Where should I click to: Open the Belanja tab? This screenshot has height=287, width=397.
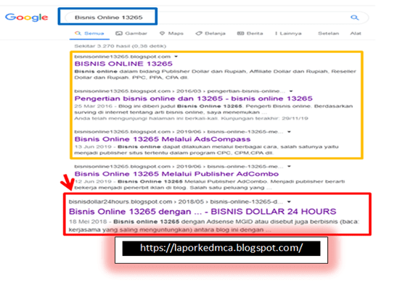pyautogui.click(x=210, y=33)
